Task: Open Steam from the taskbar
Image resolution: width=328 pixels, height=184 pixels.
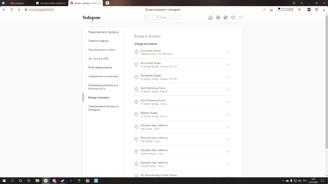Action: (x=62, y=181)
